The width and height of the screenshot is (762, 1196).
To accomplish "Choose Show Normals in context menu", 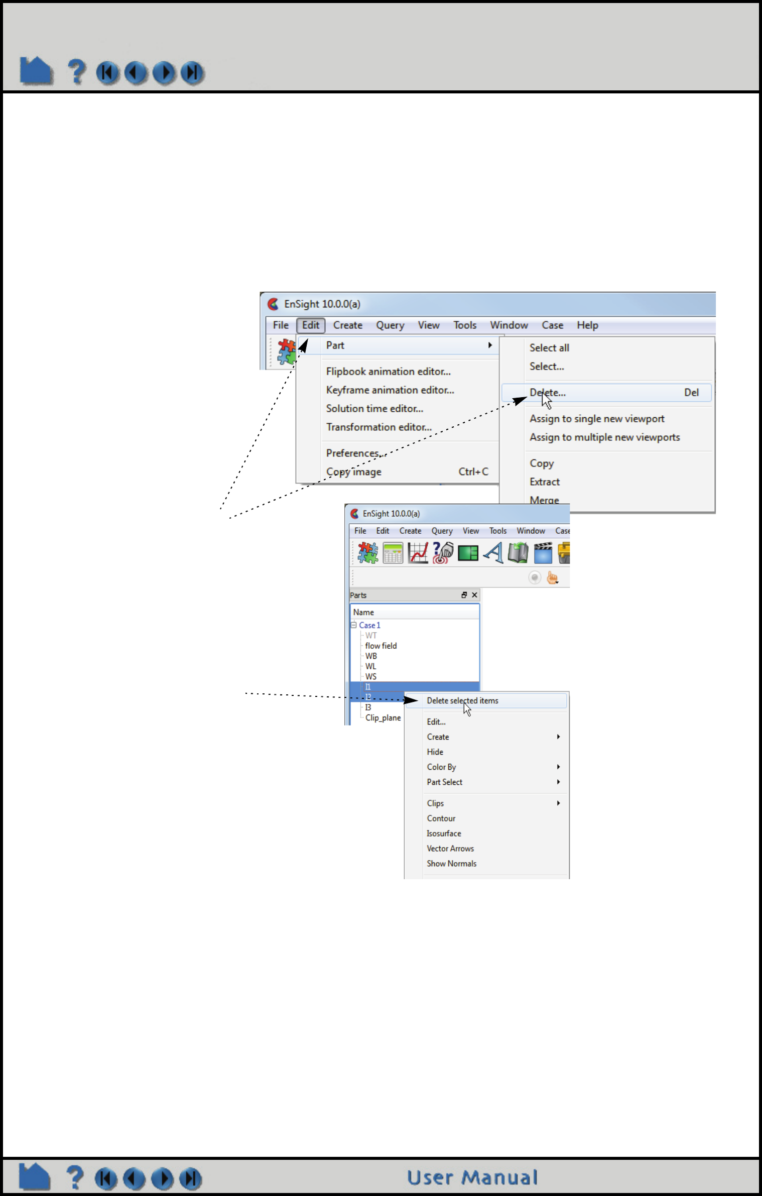I will click(452, 863).
